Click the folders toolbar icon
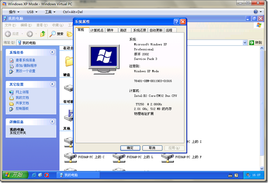 click(69, 34)
